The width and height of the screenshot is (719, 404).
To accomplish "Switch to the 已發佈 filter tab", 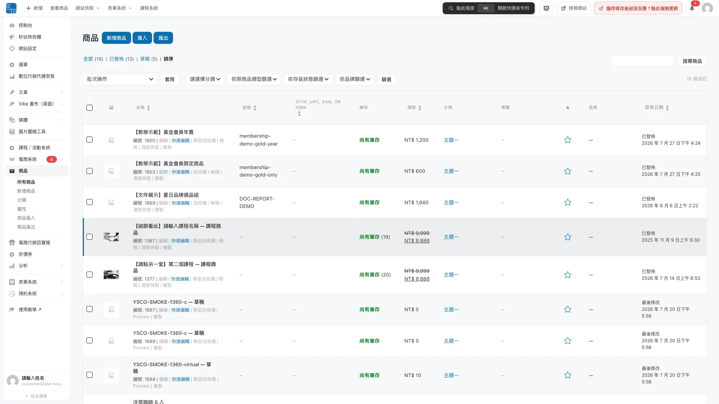I will tap(116, 59).
